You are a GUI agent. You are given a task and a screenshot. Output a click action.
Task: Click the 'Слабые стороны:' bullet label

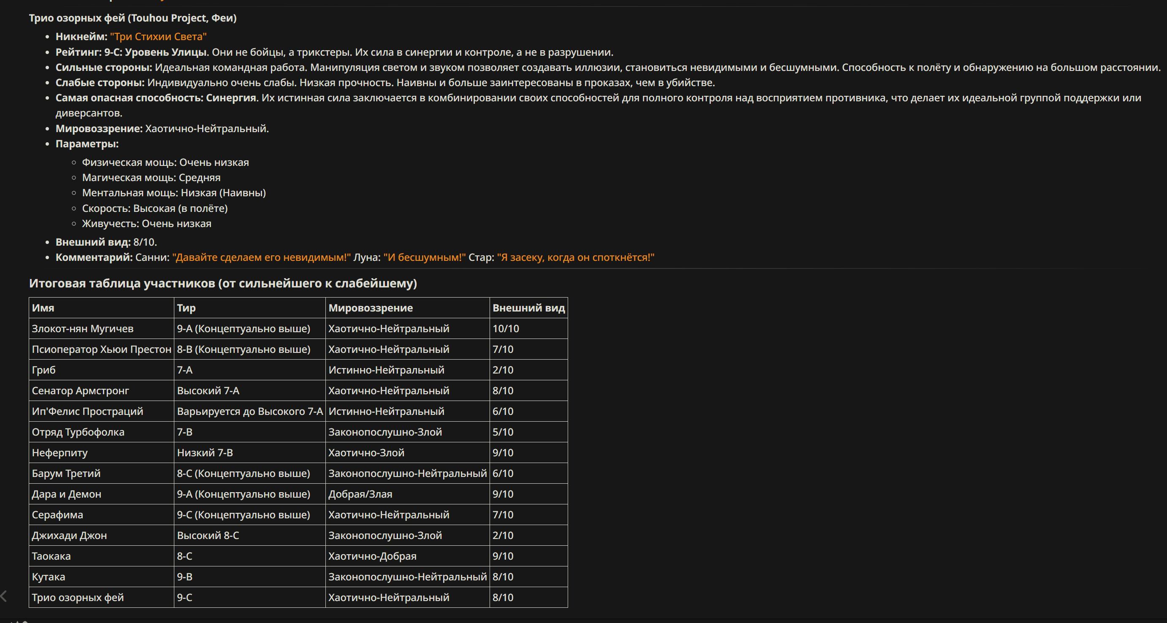[100, 82]
